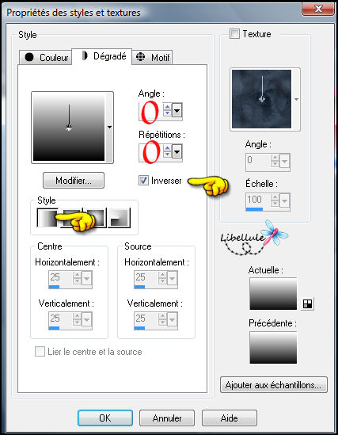Select the rectangular gradient style icon
This screenshot has width=338, height=435.
click(71, 218)
